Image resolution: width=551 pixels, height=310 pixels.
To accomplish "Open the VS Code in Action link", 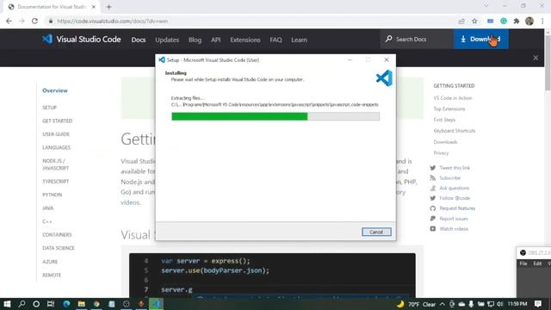I will pyautogui.click(x=453, y=98).
